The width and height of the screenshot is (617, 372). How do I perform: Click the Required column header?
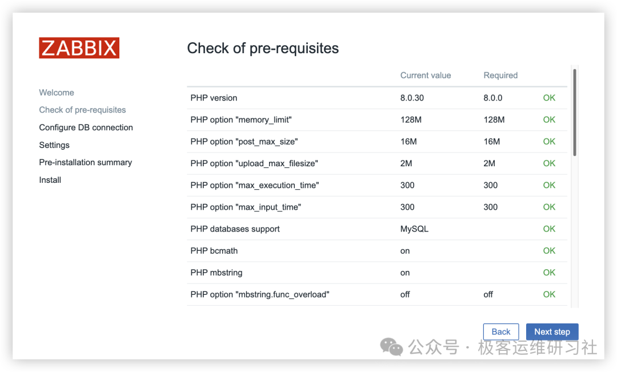pos(500,75)
